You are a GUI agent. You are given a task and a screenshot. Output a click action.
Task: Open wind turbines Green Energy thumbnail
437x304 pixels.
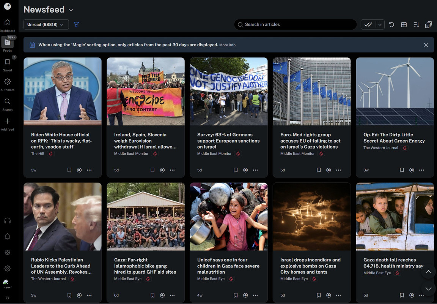tap(395, 91)
